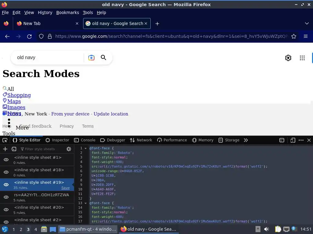Open the Shopping search mode link
The width and height of the screenshot is (313, 234).
(x=19, y=95)
